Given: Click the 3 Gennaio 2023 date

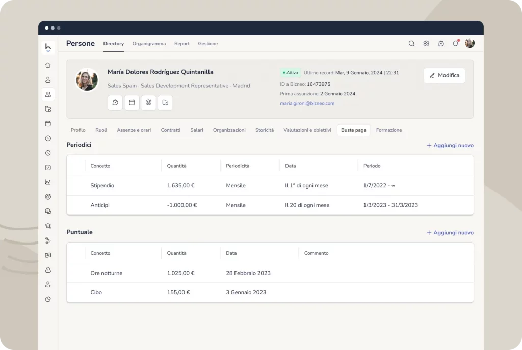Looking at the screenshot, I should [246, 292].
